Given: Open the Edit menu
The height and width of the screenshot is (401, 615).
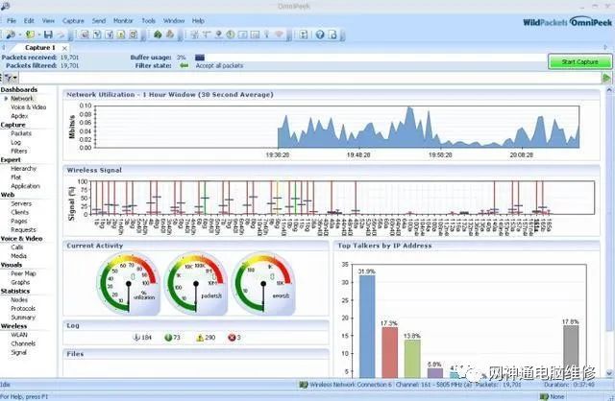Looking at the screenshot, I should coord(29,21).
